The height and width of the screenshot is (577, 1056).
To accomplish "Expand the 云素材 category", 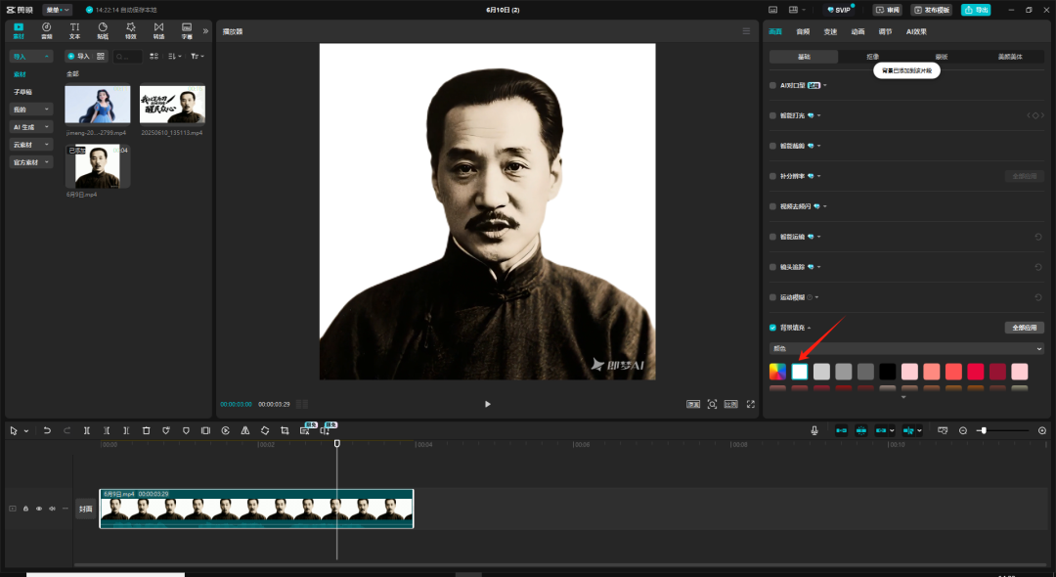I will 31,145.
